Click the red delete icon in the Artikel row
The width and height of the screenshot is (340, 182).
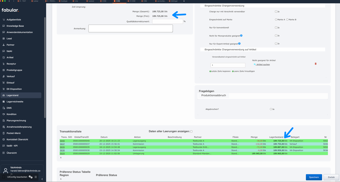click(x=316, y=64)
